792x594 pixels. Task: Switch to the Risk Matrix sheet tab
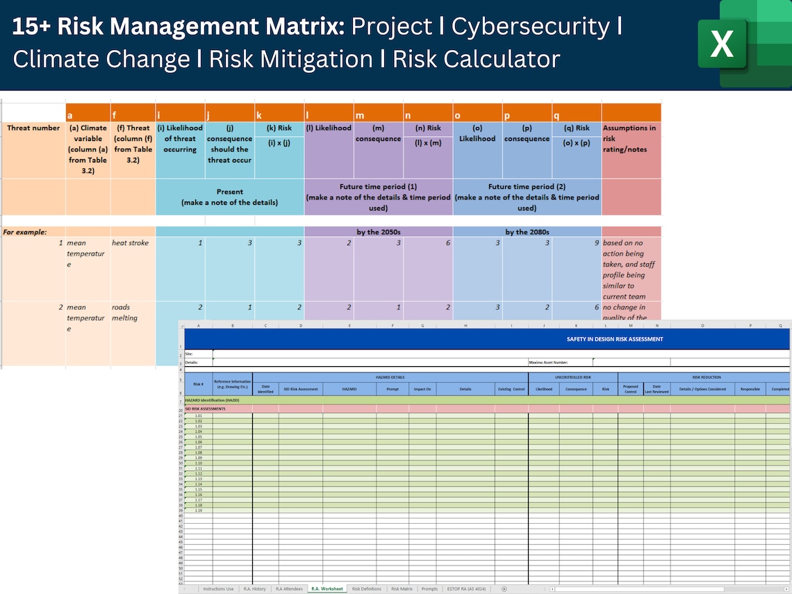402,588
